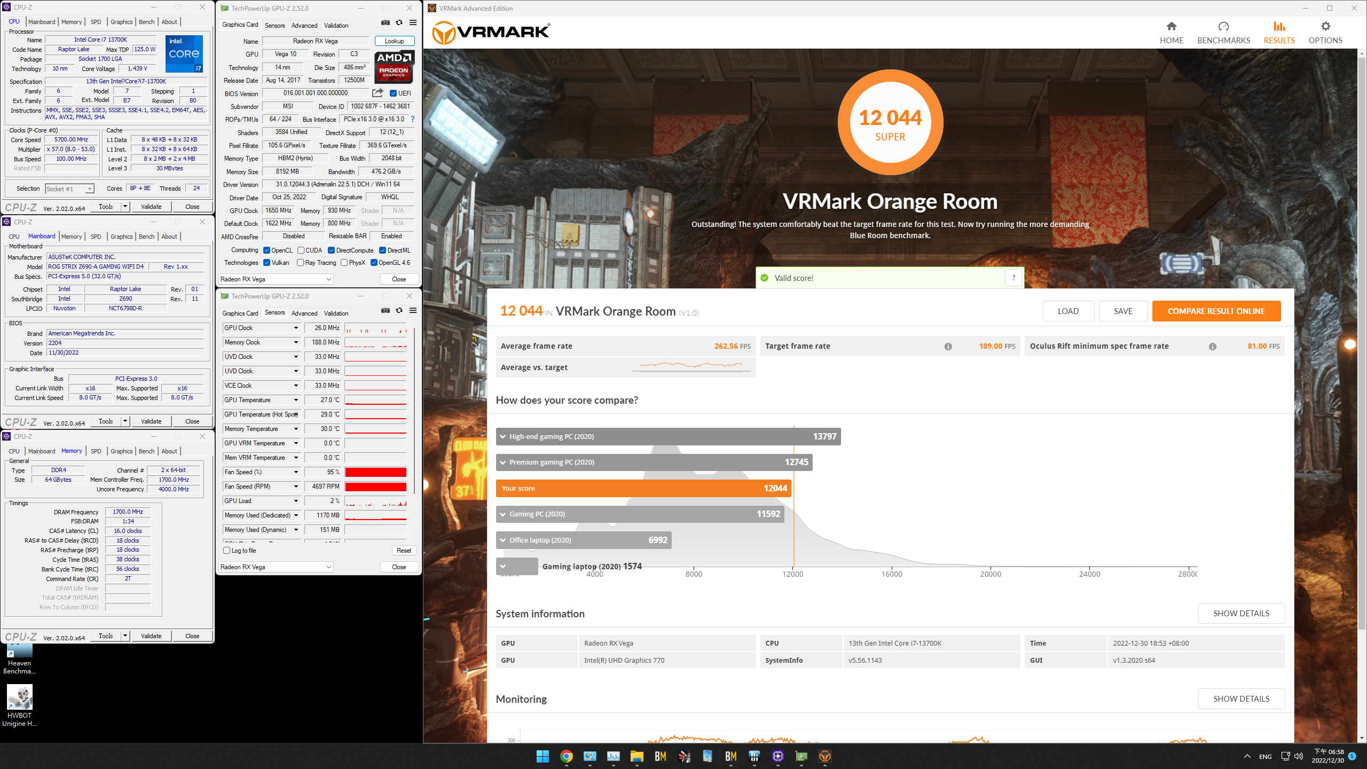
Task: Switch to Advanced tab in GPU-Z Graphics Card window
Action: [304, 25]
